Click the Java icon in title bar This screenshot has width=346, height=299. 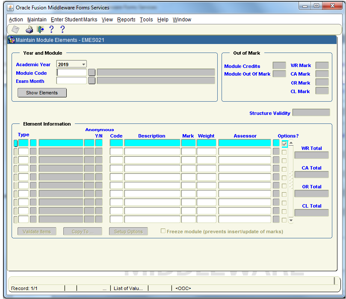(9, 7)
